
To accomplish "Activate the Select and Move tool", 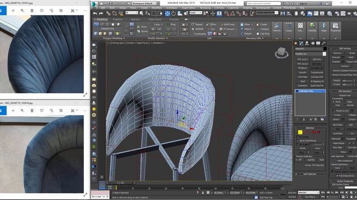I will [x=167, y=13].
